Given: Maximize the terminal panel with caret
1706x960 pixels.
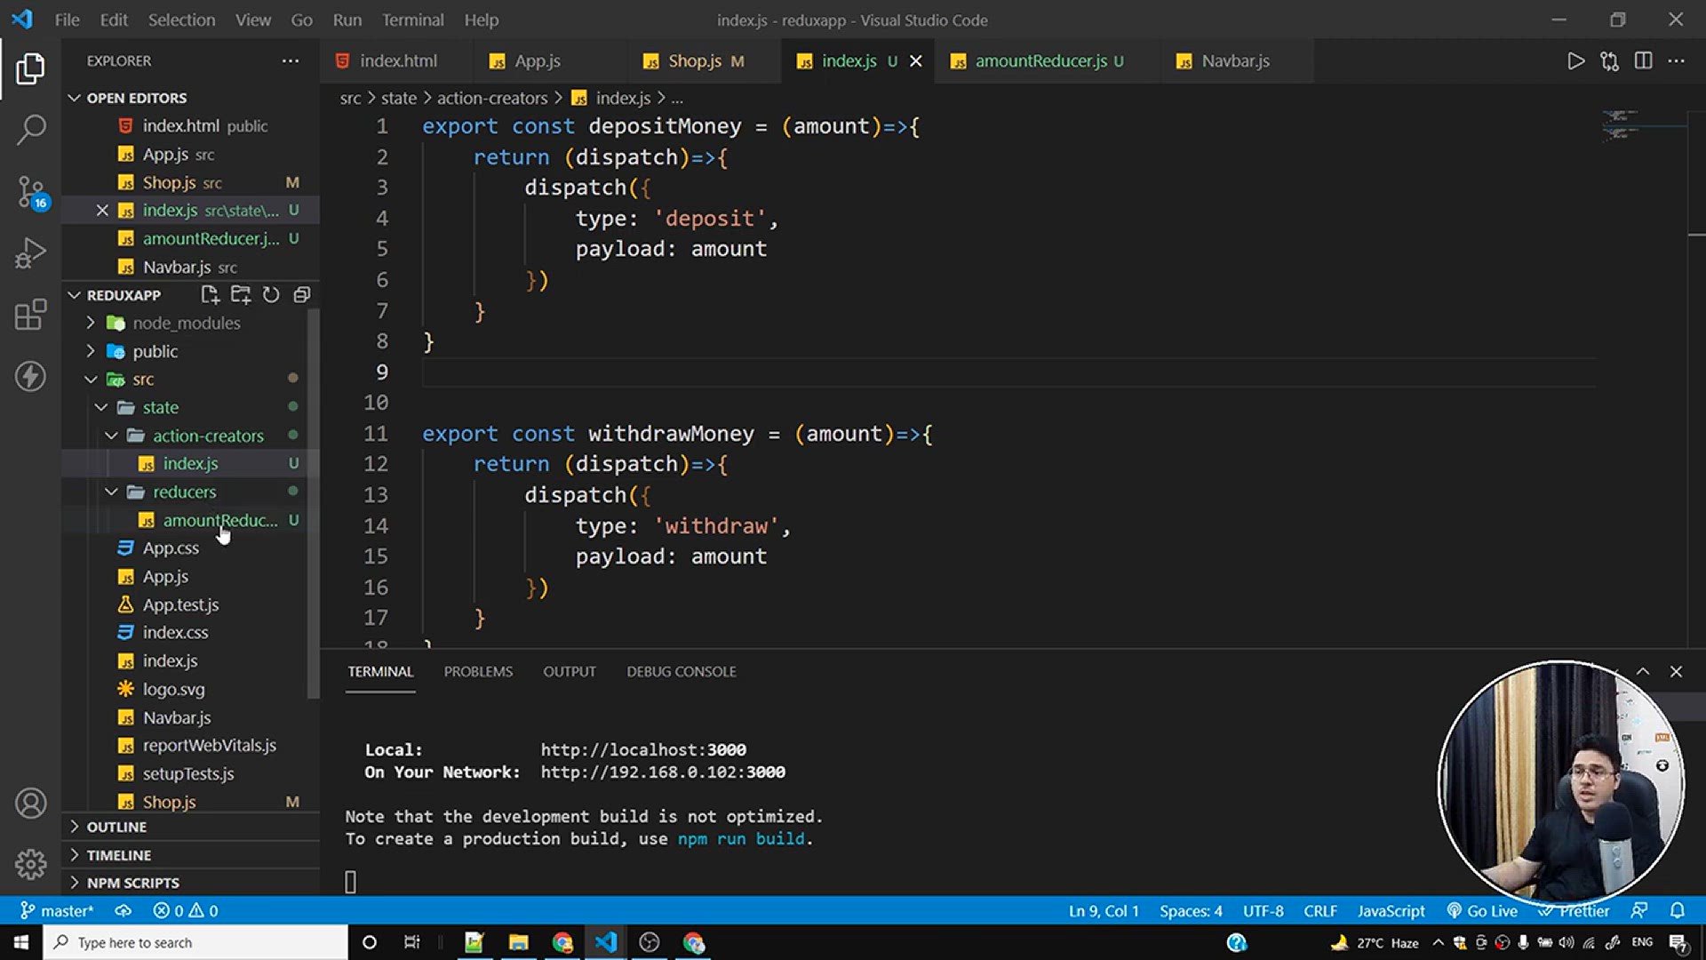Looking at the screenshot, I should (1643, 671).
